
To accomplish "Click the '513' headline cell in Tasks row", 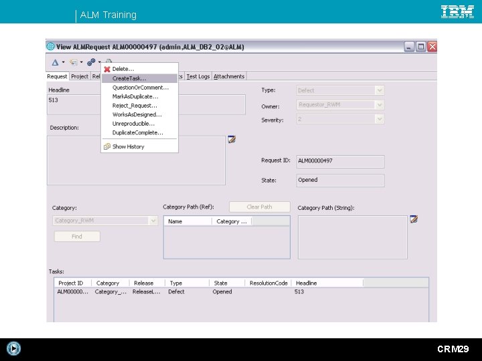I will 299,292.
